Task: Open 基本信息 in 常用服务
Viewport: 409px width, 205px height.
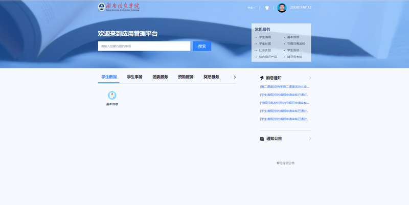Action: click(x=293, y=37)
